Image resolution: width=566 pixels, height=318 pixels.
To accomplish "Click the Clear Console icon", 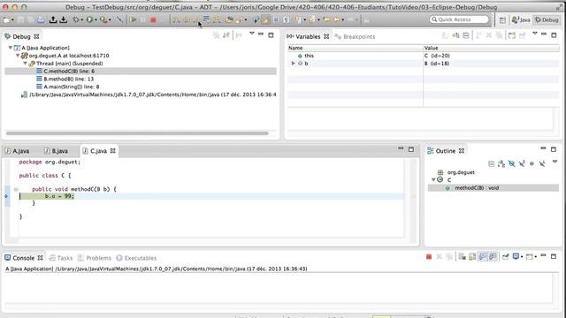I will (x=463, y=257).
